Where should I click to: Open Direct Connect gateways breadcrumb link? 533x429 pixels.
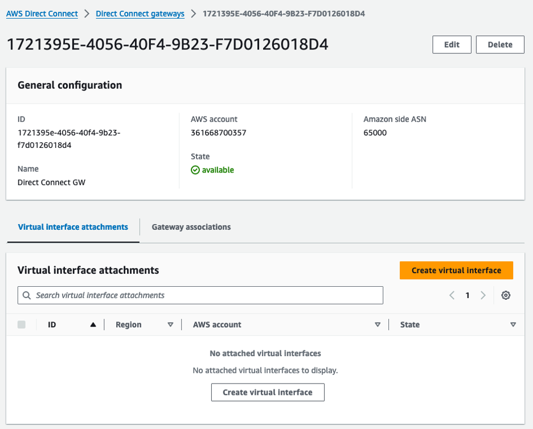tap(140, 14)
